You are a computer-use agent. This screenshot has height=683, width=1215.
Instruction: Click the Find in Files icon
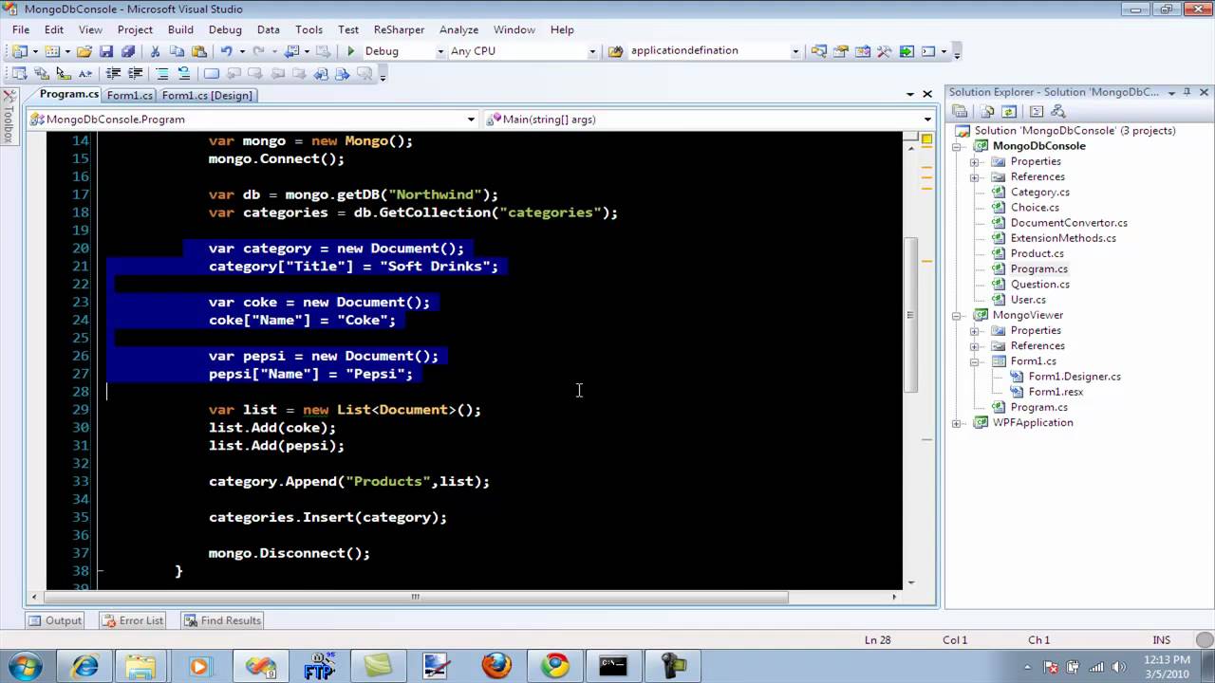pyautogui.click(x=616, y=51)
